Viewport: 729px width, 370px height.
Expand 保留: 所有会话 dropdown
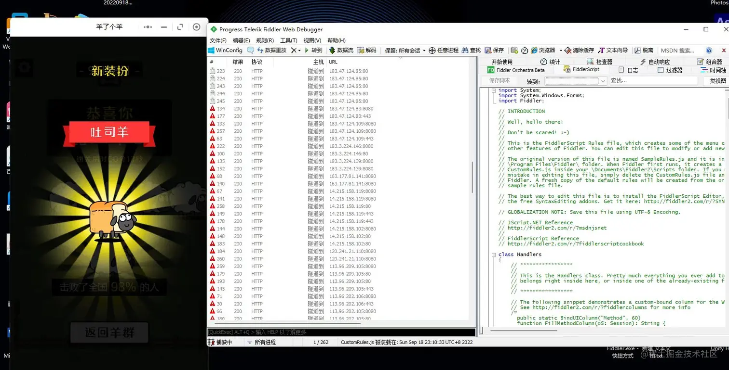[x=405, y=50]
